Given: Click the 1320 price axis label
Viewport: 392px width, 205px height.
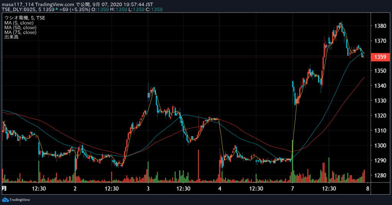Looking at the screenshot, I should click(380, 116).
